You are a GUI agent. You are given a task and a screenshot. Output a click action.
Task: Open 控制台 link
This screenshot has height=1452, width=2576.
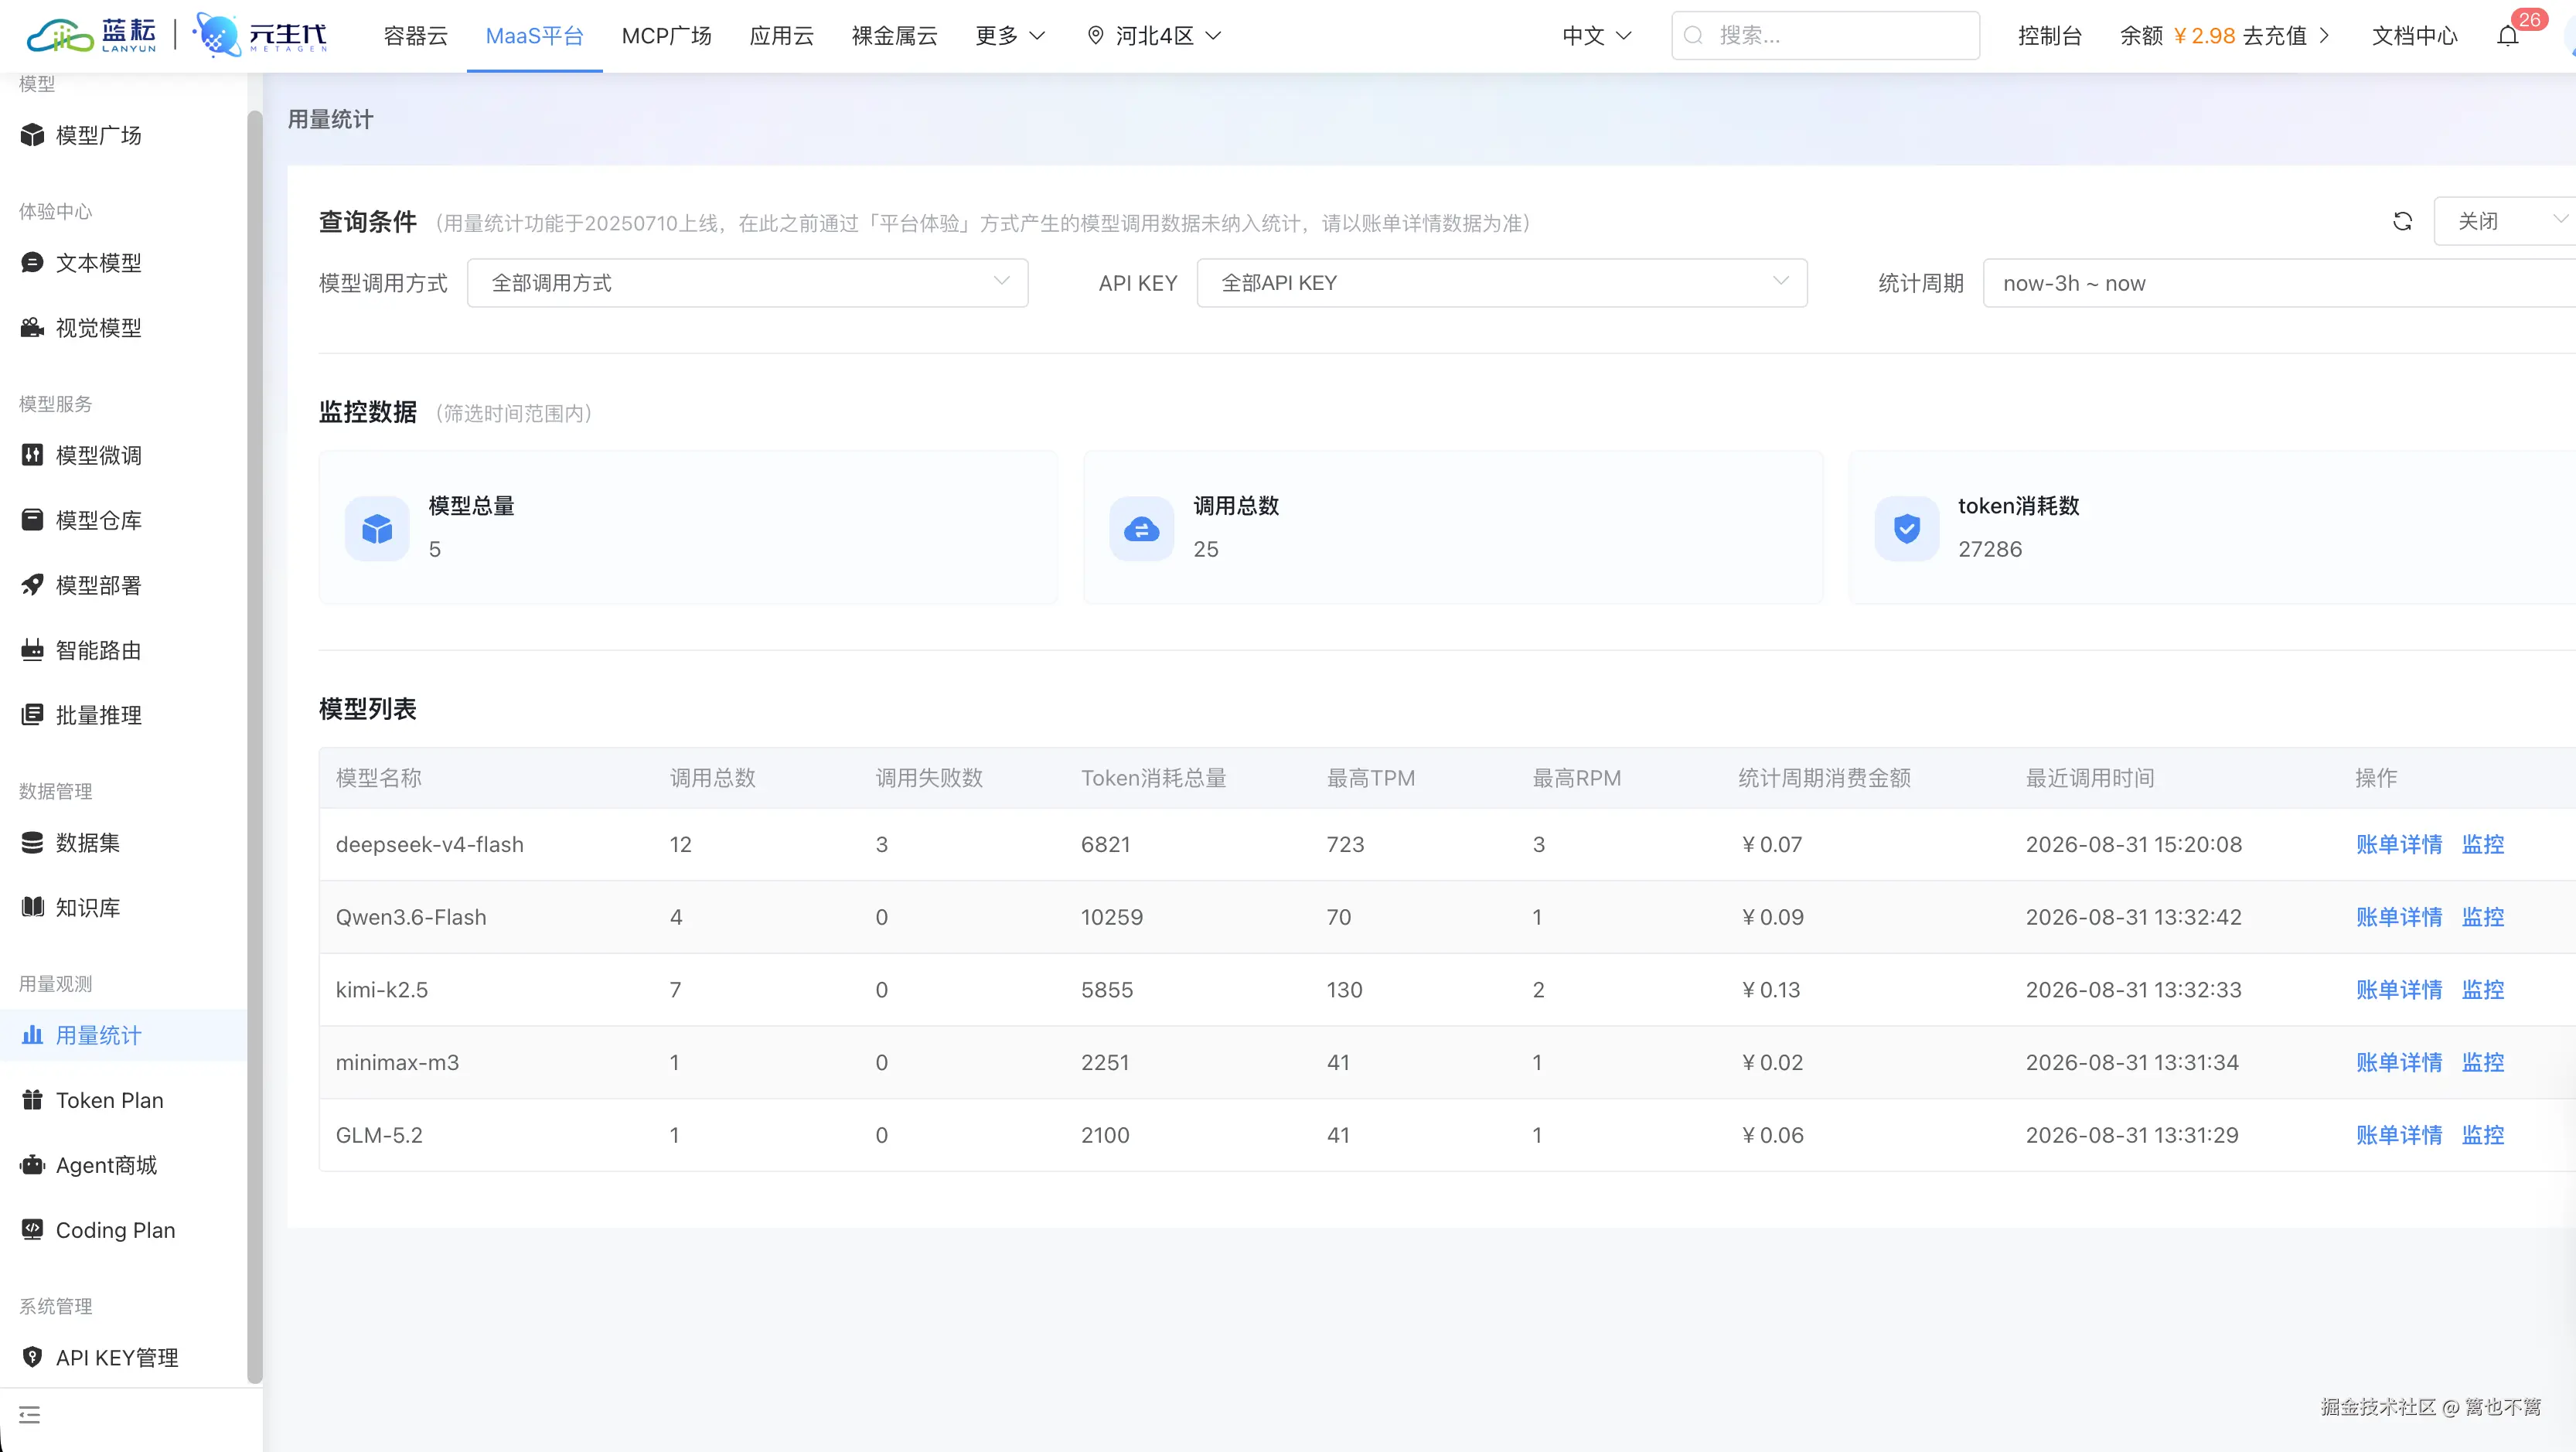coord(2050,36)
